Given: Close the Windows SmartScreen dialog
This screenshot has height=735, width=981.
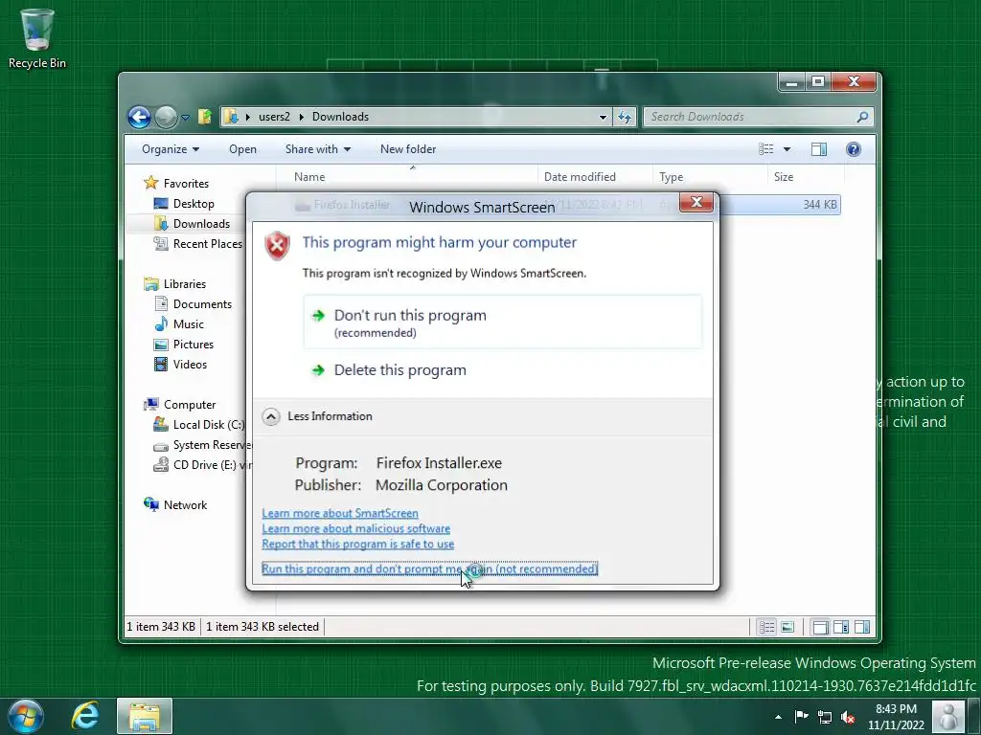Looking at the screenshot, I should pyautogui.click(x=696, y=202).
